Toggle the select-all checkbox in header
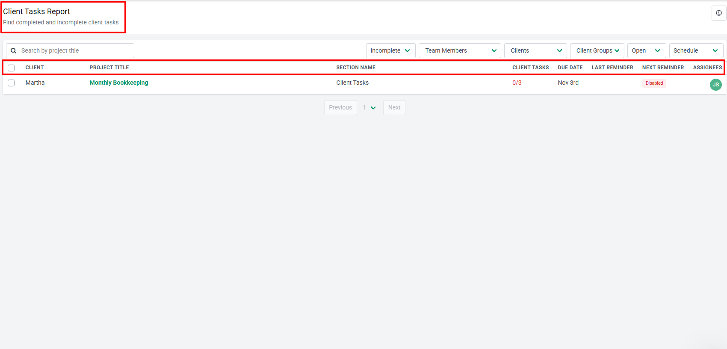Screen dimensions: 727x349 coord(11,68)
